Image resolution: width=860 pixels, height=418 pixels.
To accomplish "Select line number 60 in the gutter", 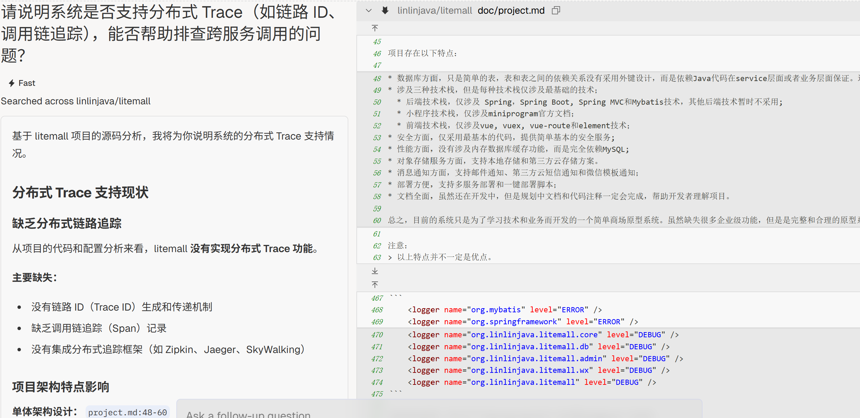I will pyautogui.click(x=377, y=221).
